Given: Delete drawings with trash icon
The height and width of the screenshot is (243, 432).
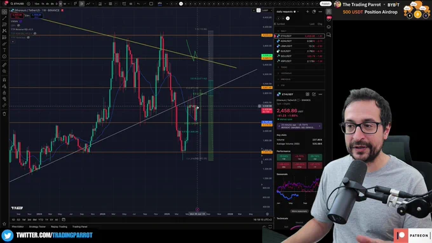Looking at the screenshot, I should tap(4, 114).
